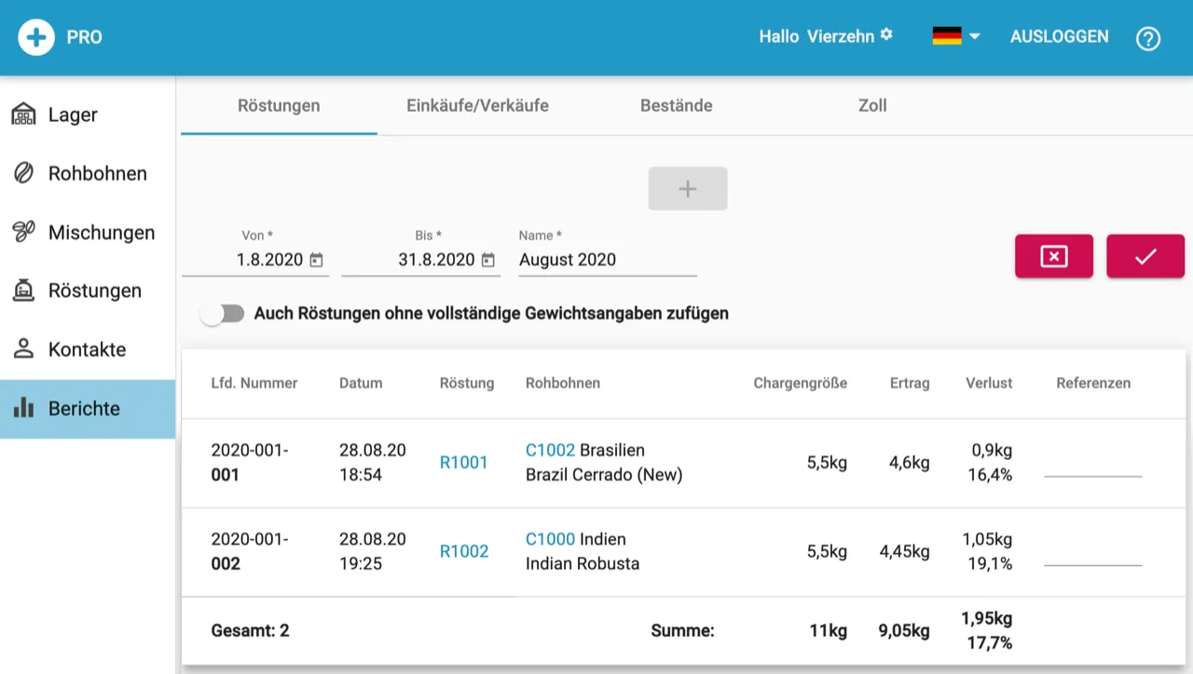Open bean link C1000
This screenshot has width=1193, height=674.
(x=550, y=539)
